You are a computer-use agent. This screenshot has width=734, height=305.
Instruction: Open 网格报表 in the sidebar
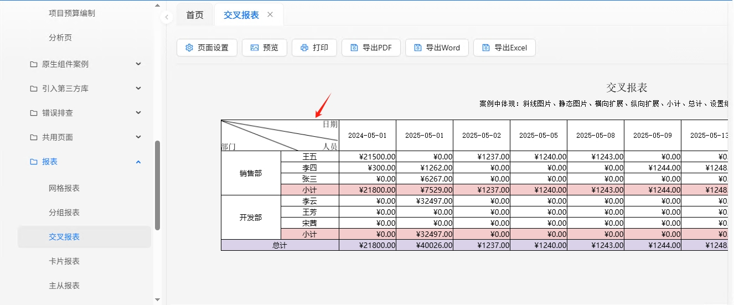click(x=64, y=188)
